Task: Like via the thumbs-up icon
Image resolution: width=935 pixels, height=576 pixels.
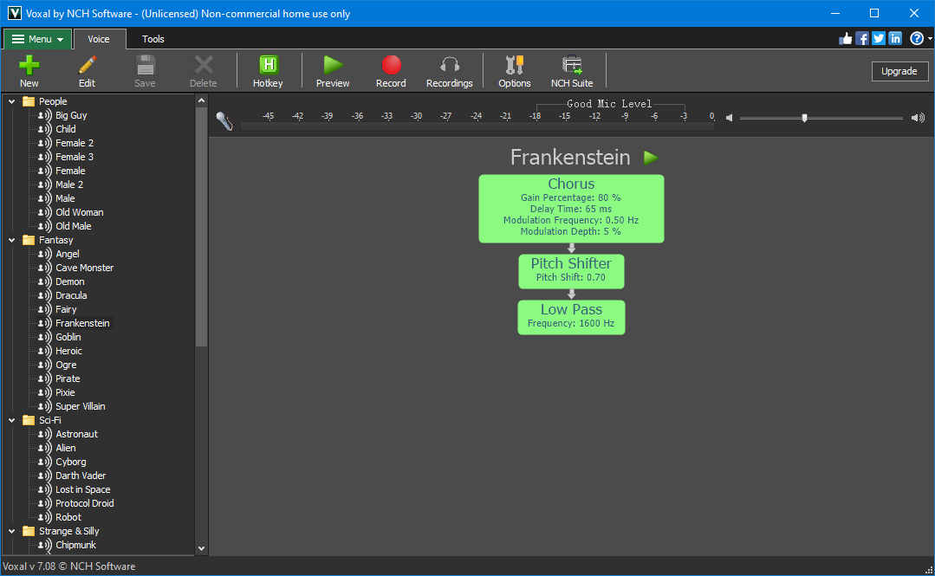Action: coord(846,39)
